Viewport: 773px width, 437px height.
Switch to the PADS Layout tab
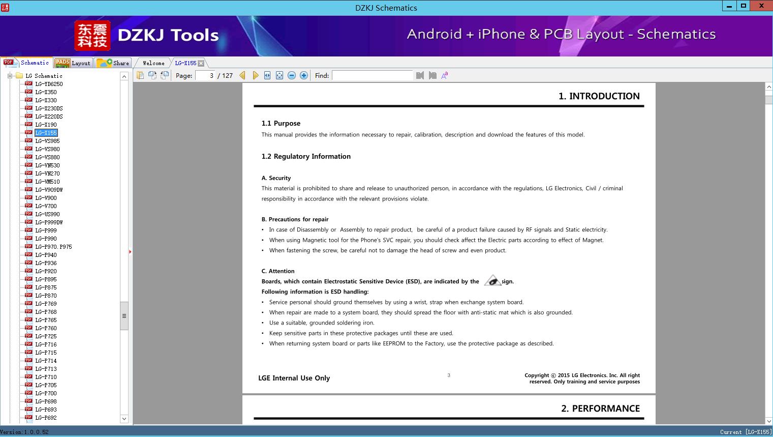[73, 63]
